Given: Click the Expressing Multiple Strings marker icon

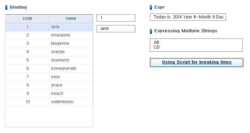Looking at the screenshot, I should 151,31.
